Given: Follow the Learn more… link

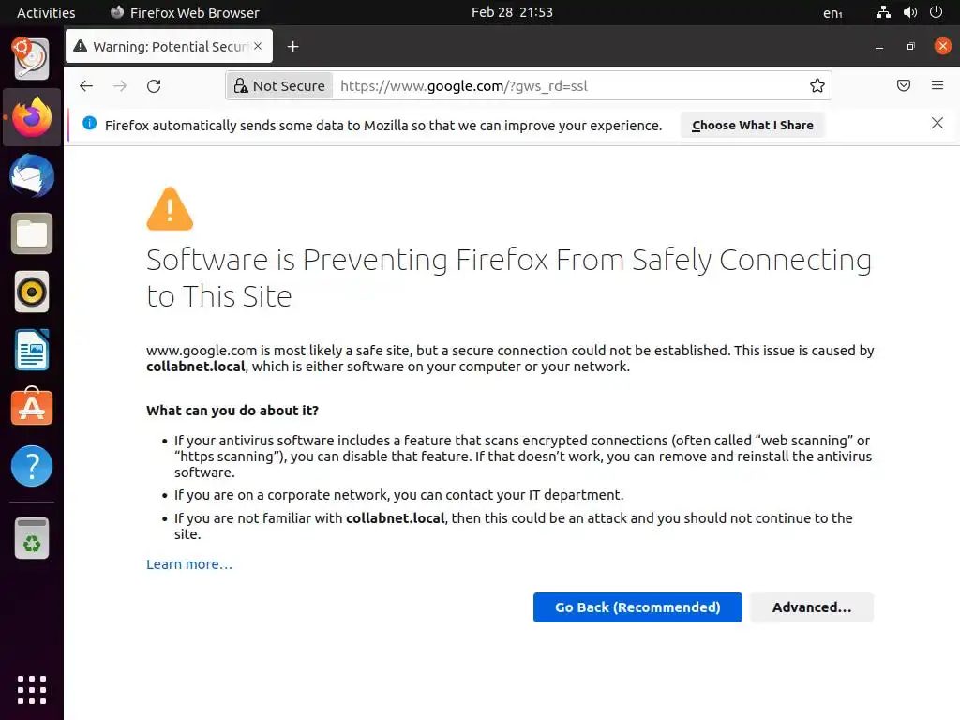Looking at the screenshot, I should tap(189, 564).
